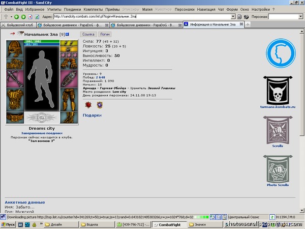Close the Информация о Начальник Зла tab
305x229 pixels.
241,24
